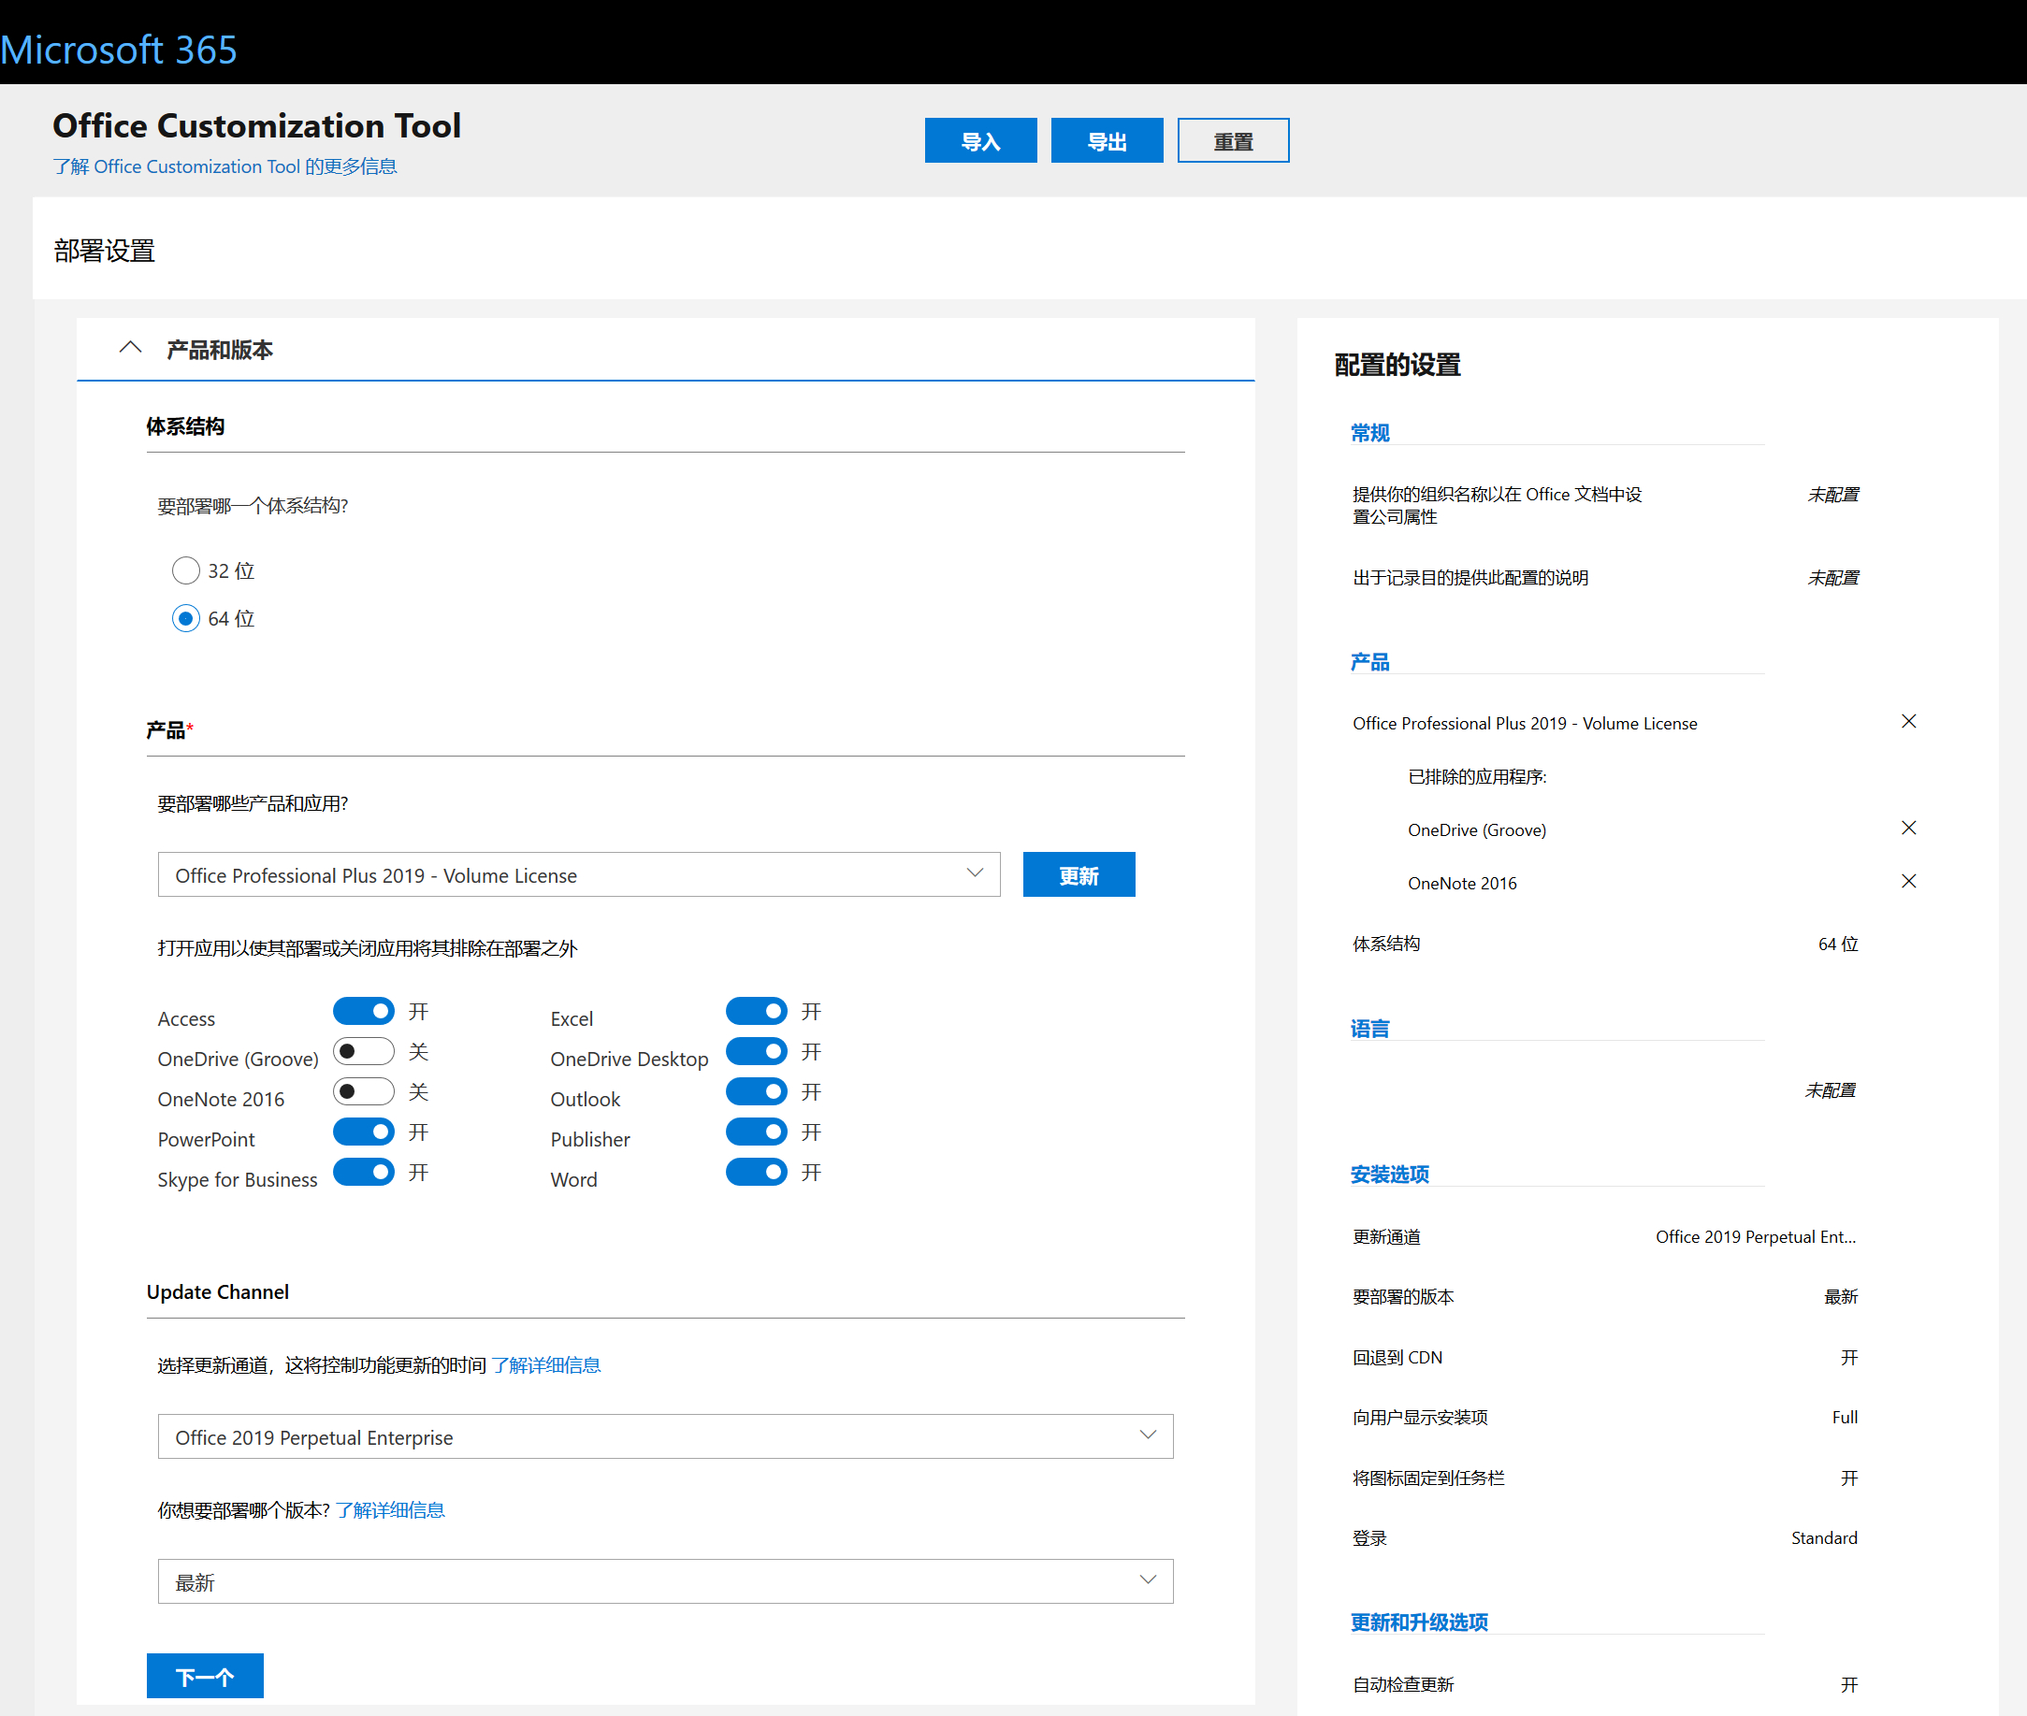Remove OneNote 2016 exclusion X icon

pyautogui.click(x=1908, y=881)
